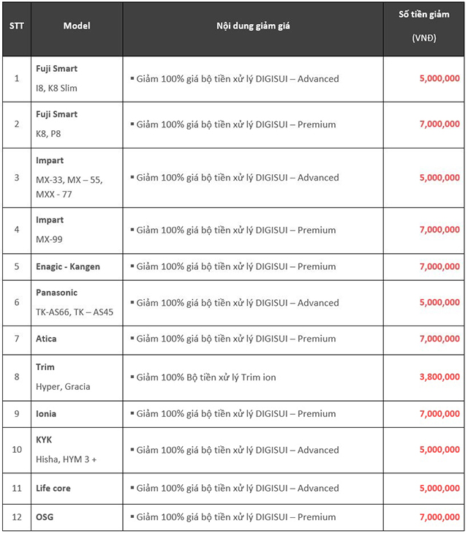Select the KYK Hisha, HYM 3 + cell
The width and height of the screenshot is (468, 534).
(x=77, y=450)
